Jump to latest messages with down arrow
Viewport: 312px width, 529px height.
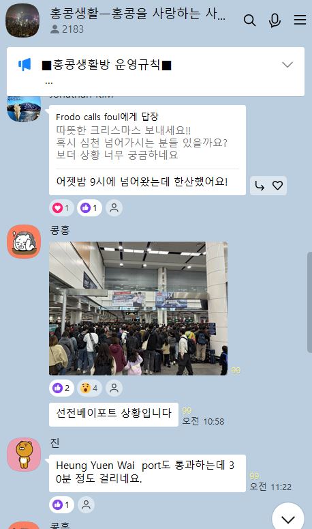click(288, 518)
